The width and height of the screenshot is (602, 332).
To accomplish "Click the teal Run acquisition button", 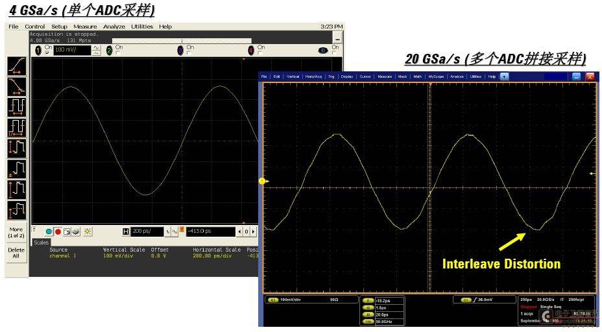I will pos(49,231).
